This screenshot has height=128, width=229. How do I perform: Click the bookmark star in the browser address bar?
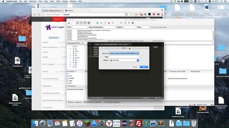(x=131, y=15)
